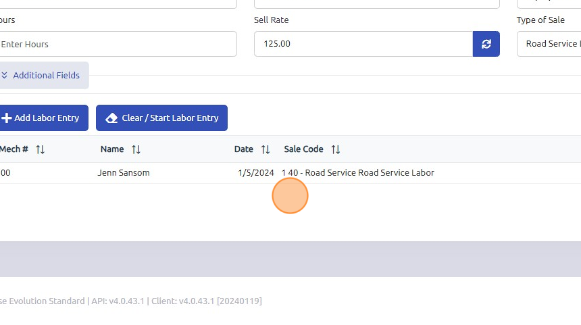Click the Sale Code sort arrows icon

tap(336, 149)
